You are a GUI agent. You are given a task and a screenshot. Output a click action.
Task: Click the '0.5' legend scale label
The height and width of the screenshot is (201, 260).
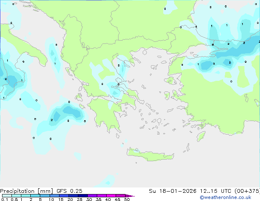coord(14,199)
